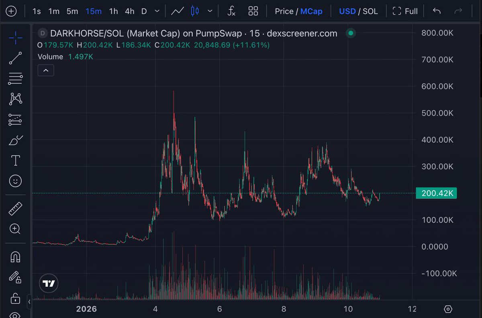Open the XABCD pattern tools
Screen dimensions: 482x318
15,99
